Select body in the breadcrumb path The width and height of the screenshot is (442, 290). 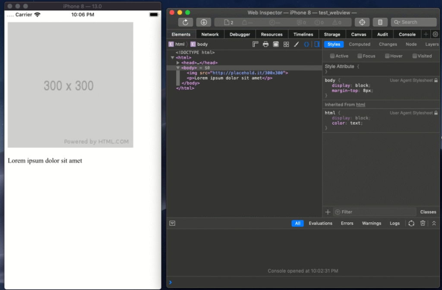pyautogui.click(x=199, y=44)
